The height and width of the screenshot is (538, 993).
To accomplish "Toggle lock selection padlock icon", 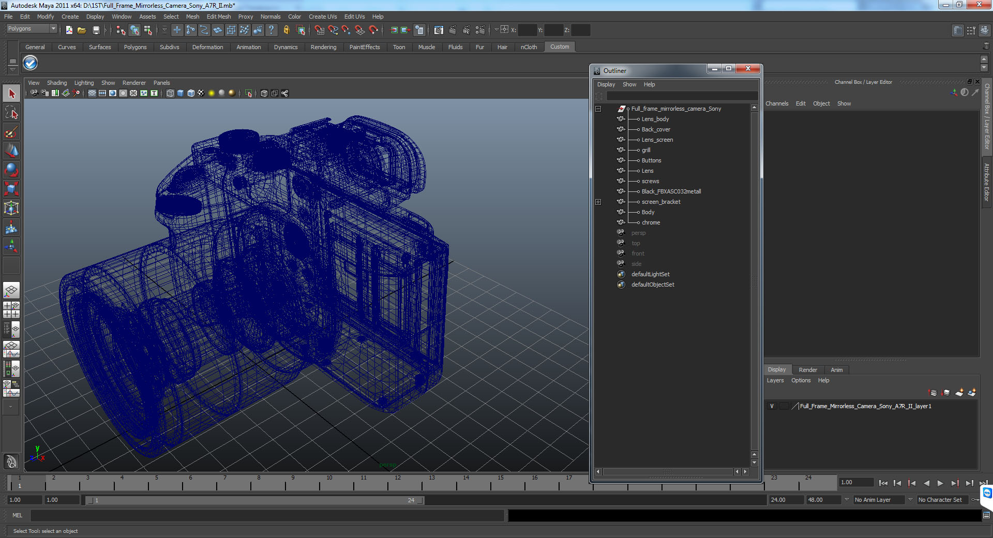I will tap(286, 30).
